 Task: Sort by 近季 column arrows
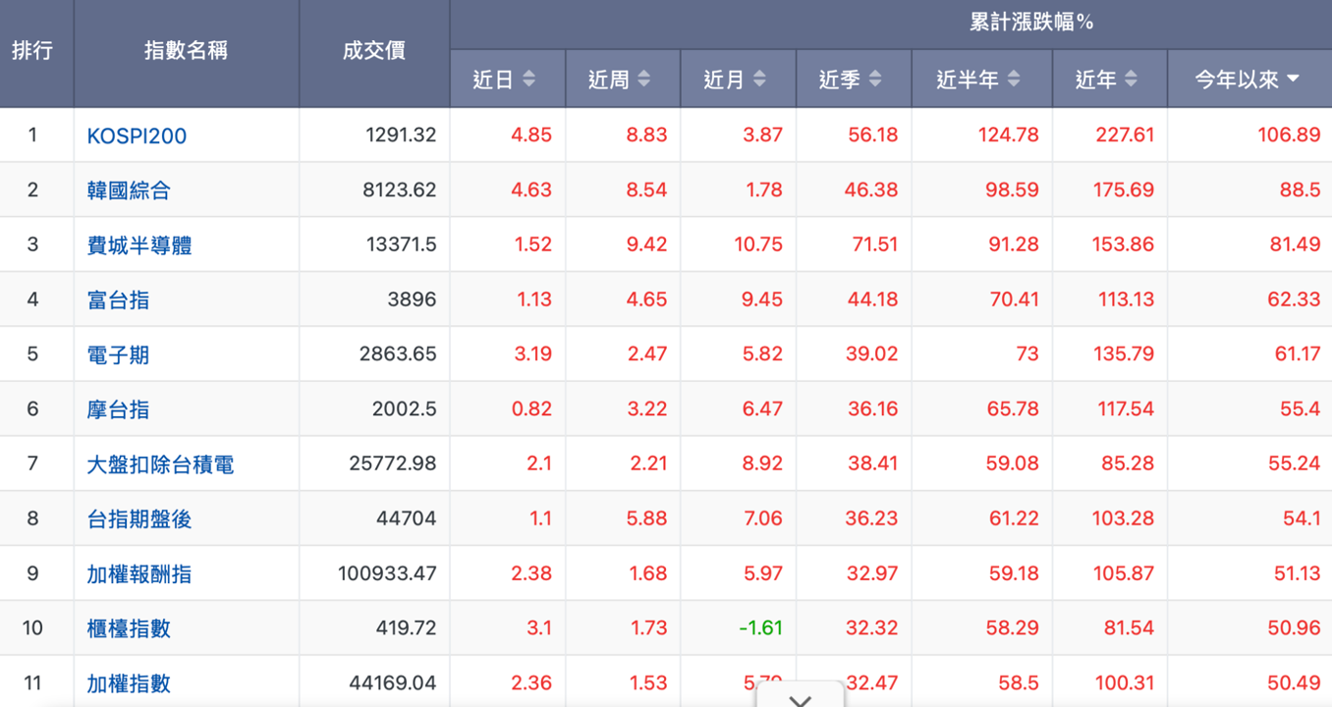click(x=875, y=79)
